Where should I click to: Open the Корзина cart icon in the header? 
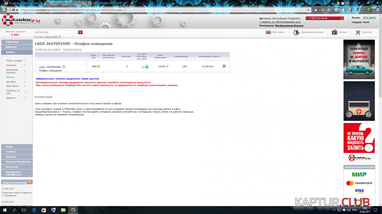(358, 32)
